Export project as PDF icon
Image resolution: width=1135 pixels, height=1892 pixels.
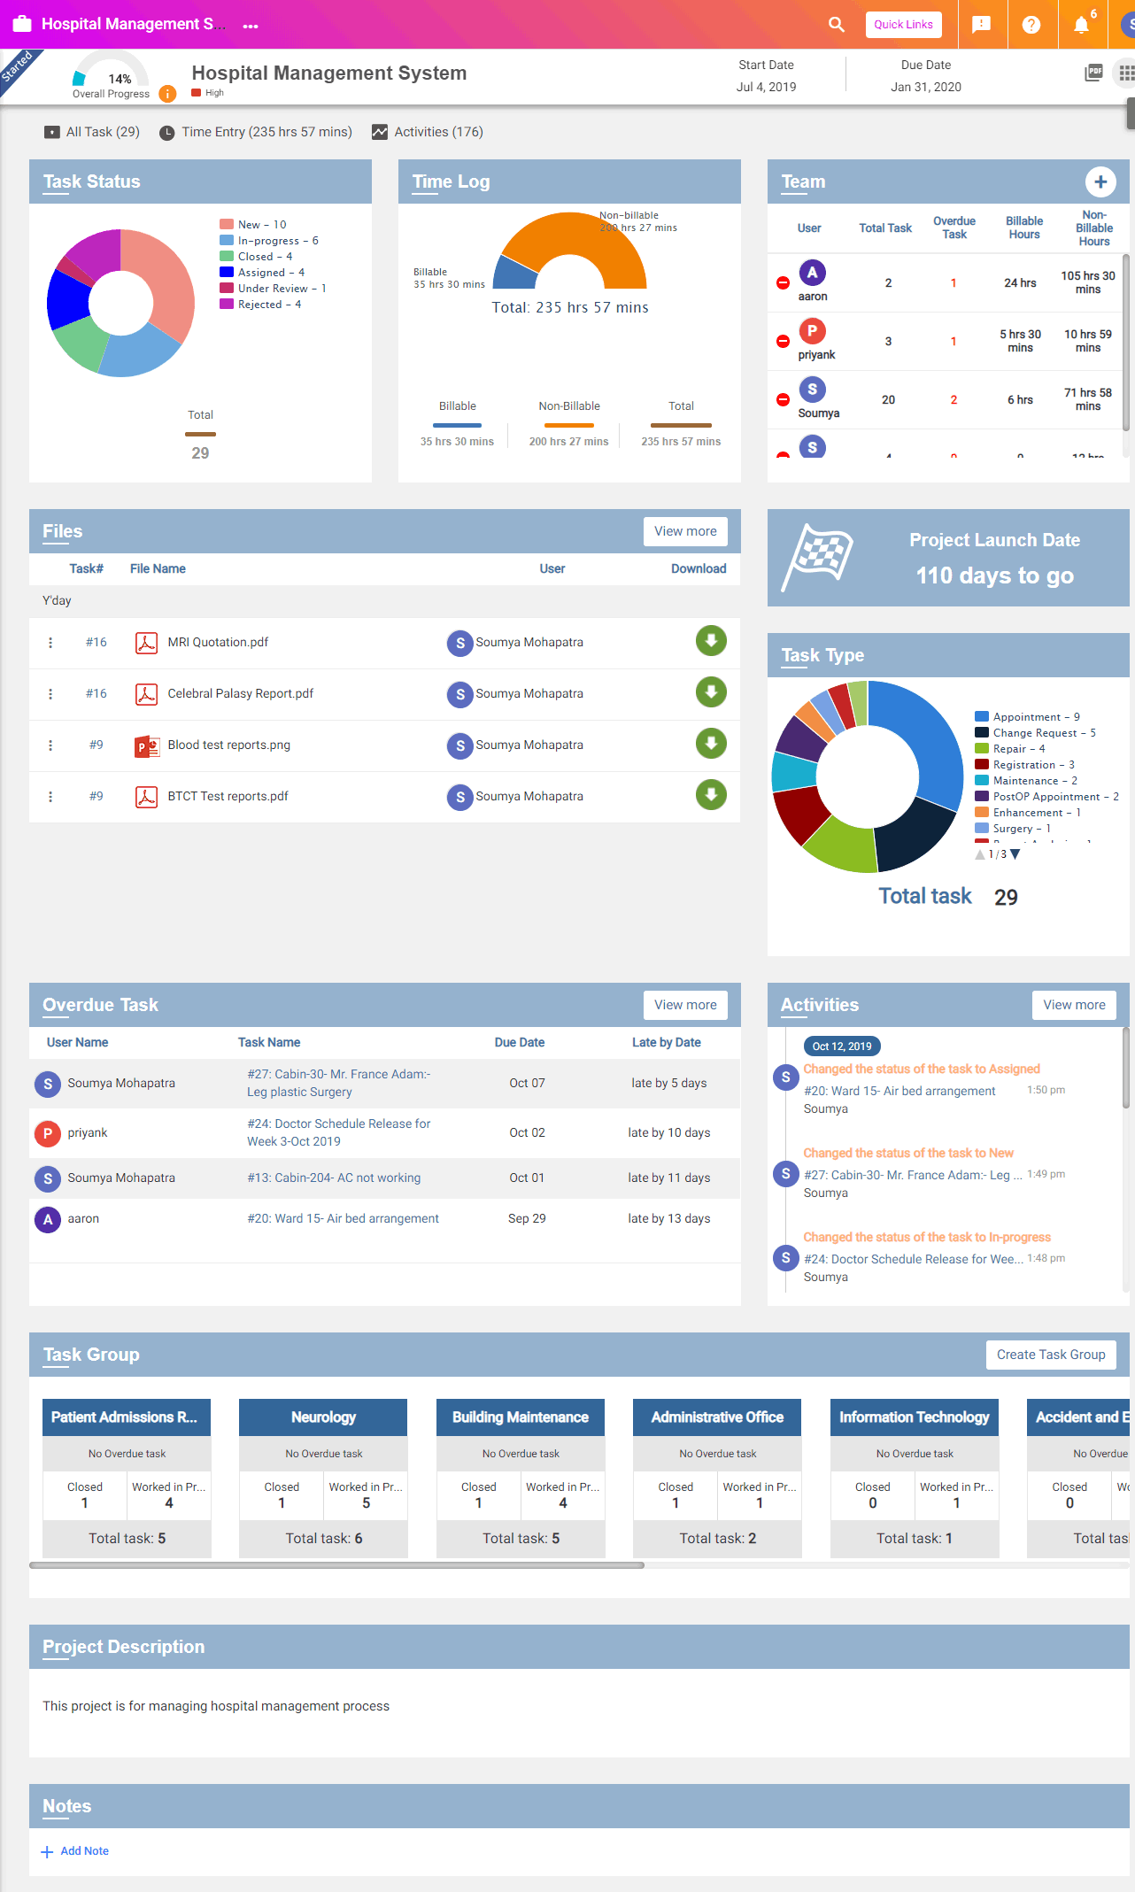[x=1094, y=73]
